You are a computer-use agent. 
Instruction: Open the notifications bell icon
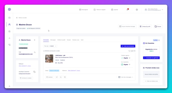click(127, 10)
